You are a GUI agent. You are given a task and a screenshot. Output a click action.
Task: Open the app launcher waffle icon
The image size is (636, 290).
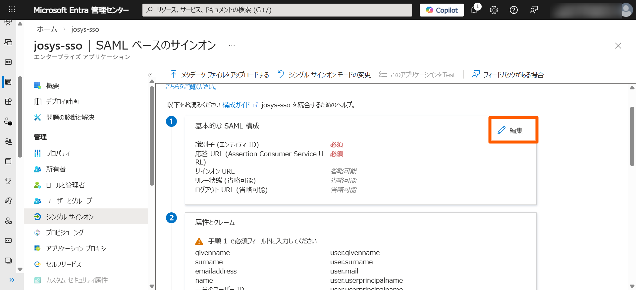12,10
